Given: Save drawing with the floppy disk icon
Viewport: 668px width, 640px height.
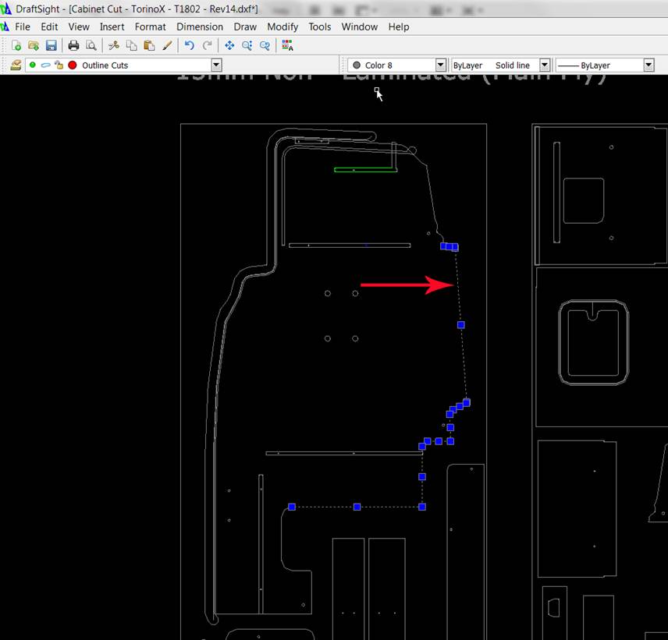Looking at the screenshot, I should click(x=51, y=46).
